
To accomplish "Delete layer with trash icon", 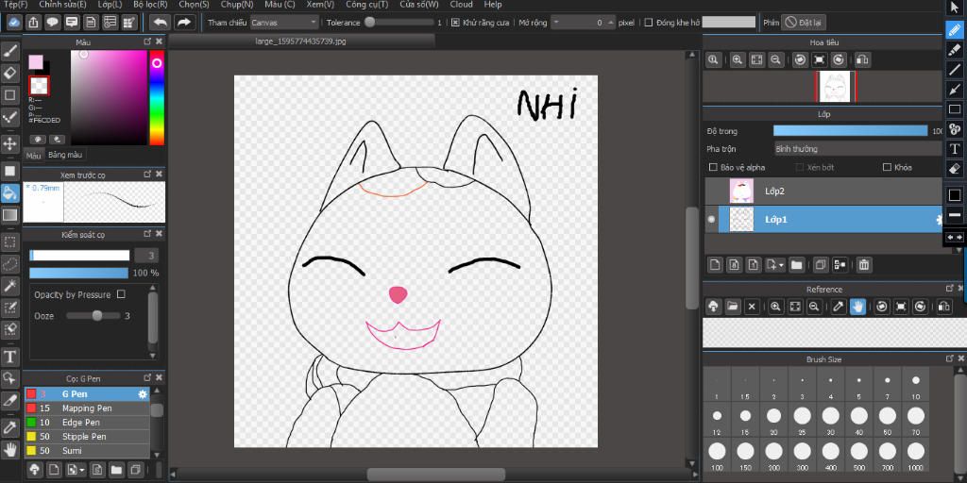I will point(864,265).
